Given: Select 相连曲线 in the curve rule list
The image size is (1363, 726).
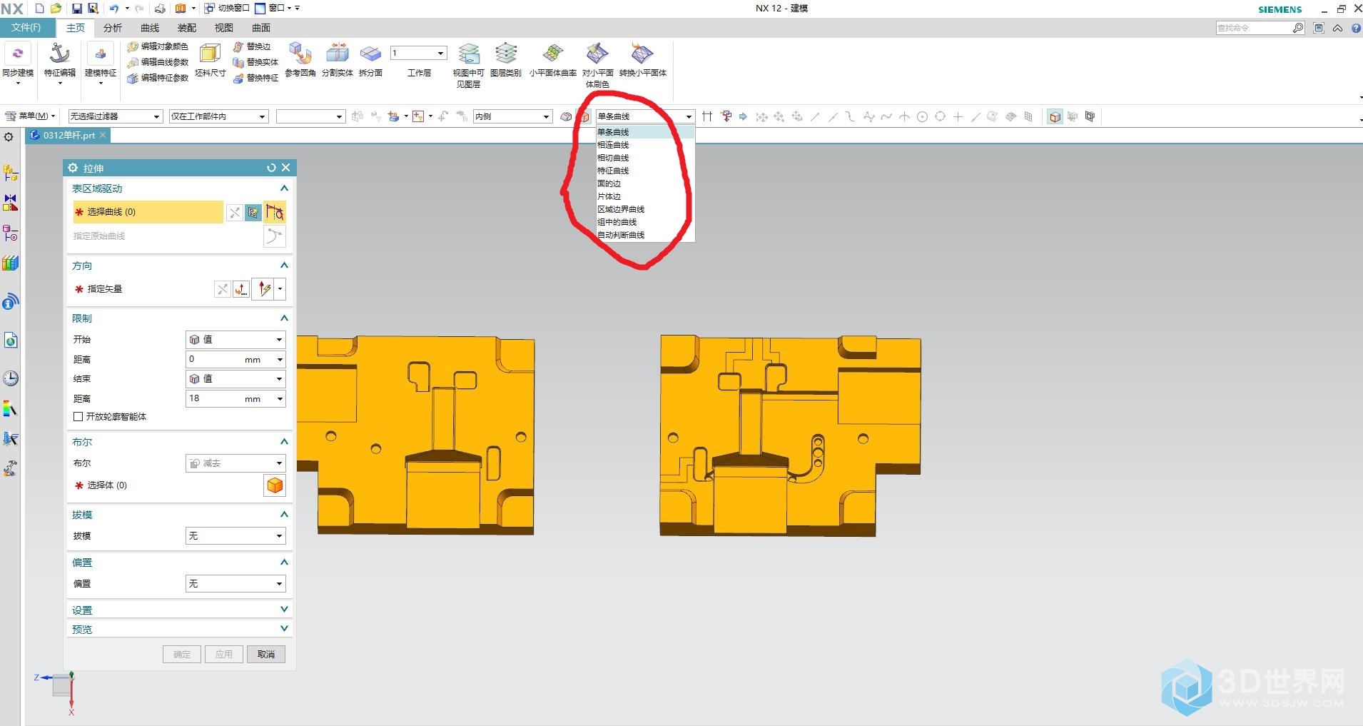Looking at the screenshot, I should (645, 145).
